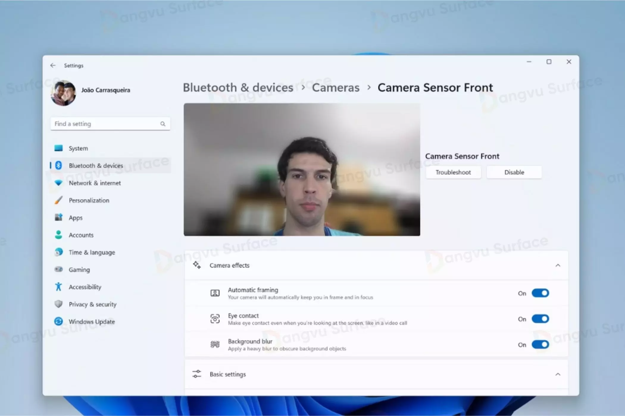Click the Eye contact label
Image resolution: width=625 pixels, height=416 pixels.
click(243, 316)
